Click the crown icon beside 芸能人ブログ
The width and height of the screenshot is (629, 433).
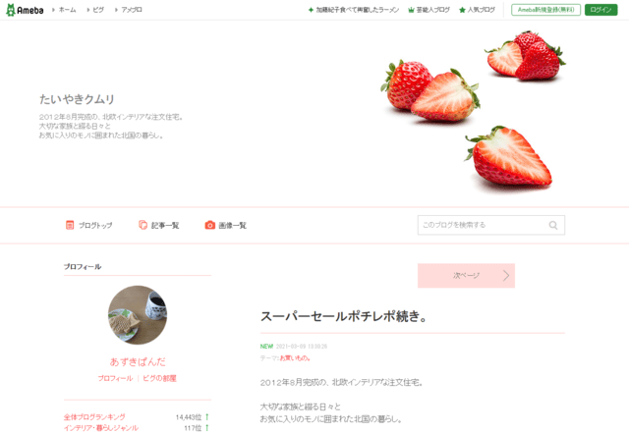(x=411, y=10)
